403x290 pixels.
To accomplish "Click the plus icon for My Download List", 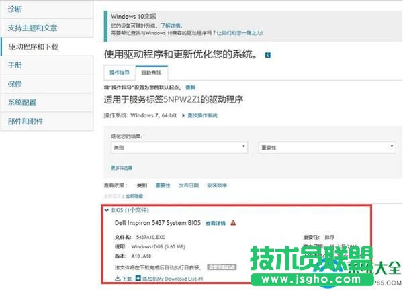I will [138, 277].
